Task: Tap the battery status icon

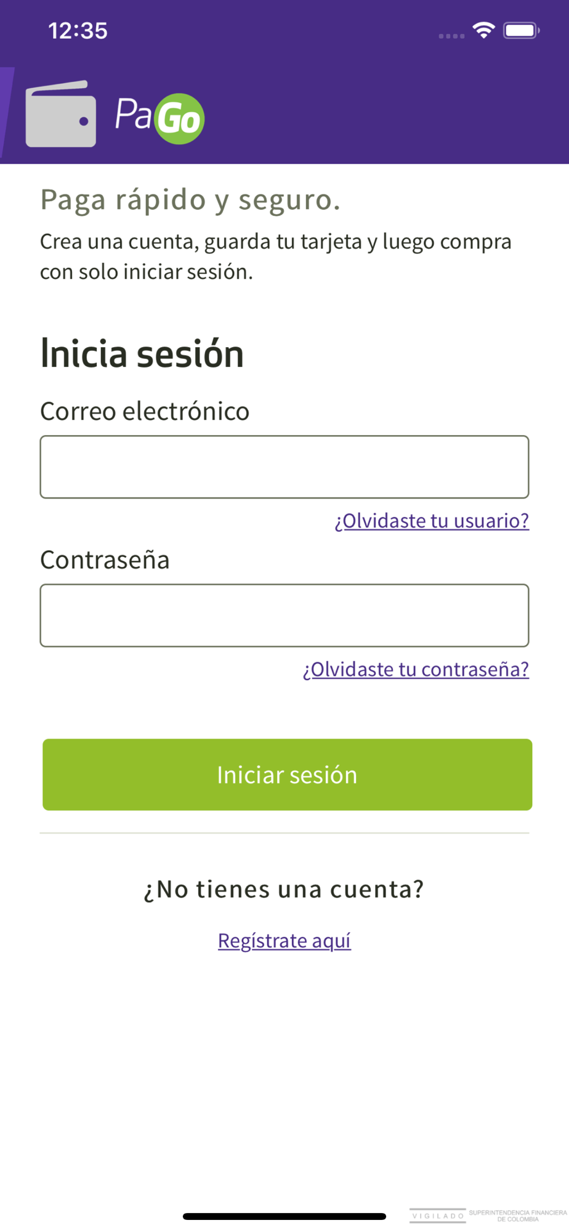Action: coord(521,30)
